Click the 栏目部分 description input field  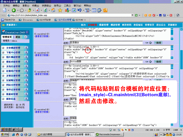pyautogui.click(x=106, y=43)
